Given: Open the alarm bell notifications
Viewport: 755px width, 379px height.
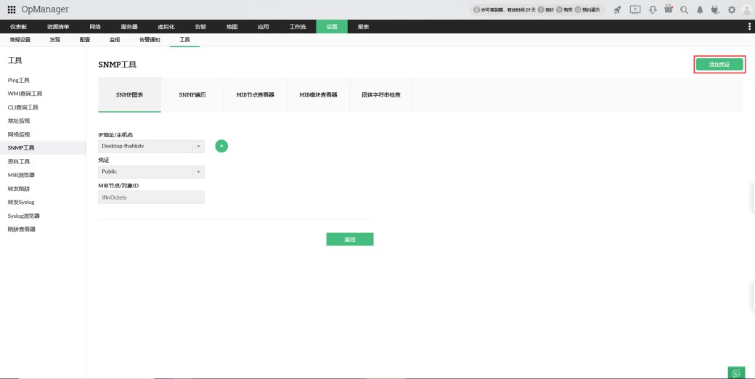Looking at the screenshot, I should click(700, 9).
